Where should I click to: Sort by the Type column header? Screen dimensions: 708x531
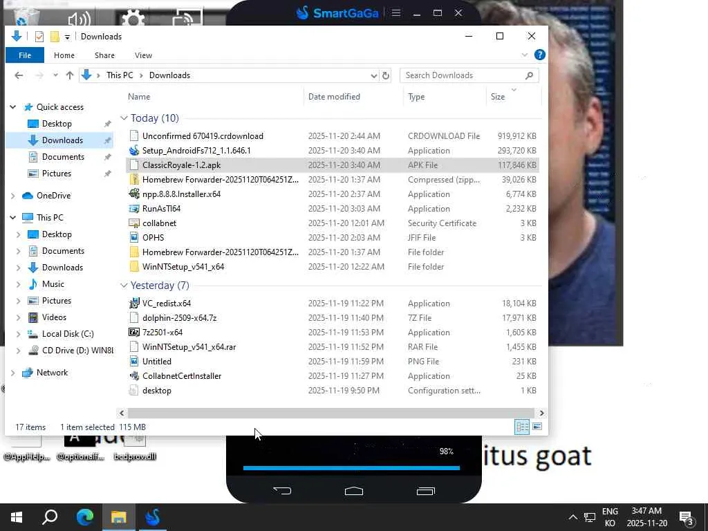pos(416,97)
